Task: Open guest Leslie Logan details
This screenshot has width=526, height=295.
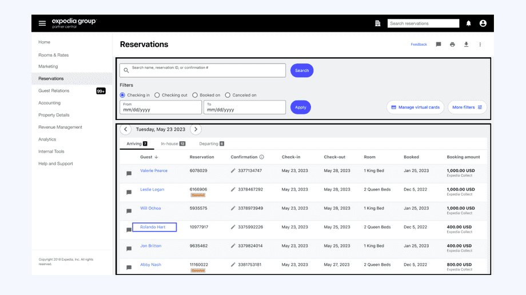Action: click(152, 189)
